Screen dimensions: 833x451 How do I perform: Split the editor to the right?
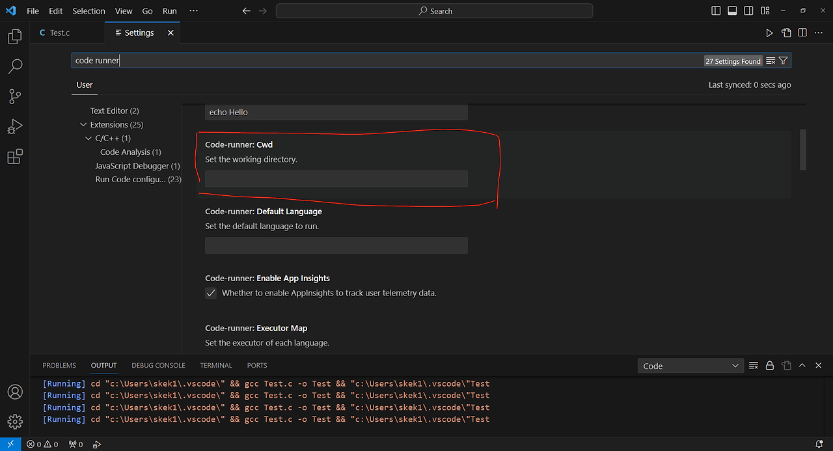click(x=802, y=33)
